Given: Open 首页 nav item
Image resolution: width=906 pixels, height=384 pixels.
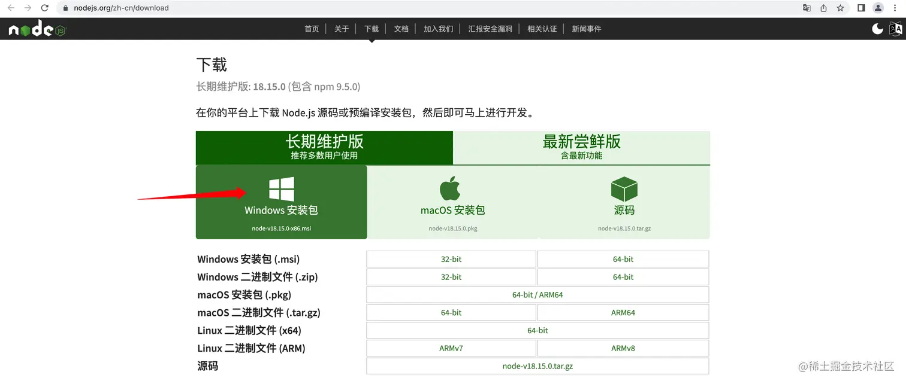Looking at the screenshot, I should (312, 29).
